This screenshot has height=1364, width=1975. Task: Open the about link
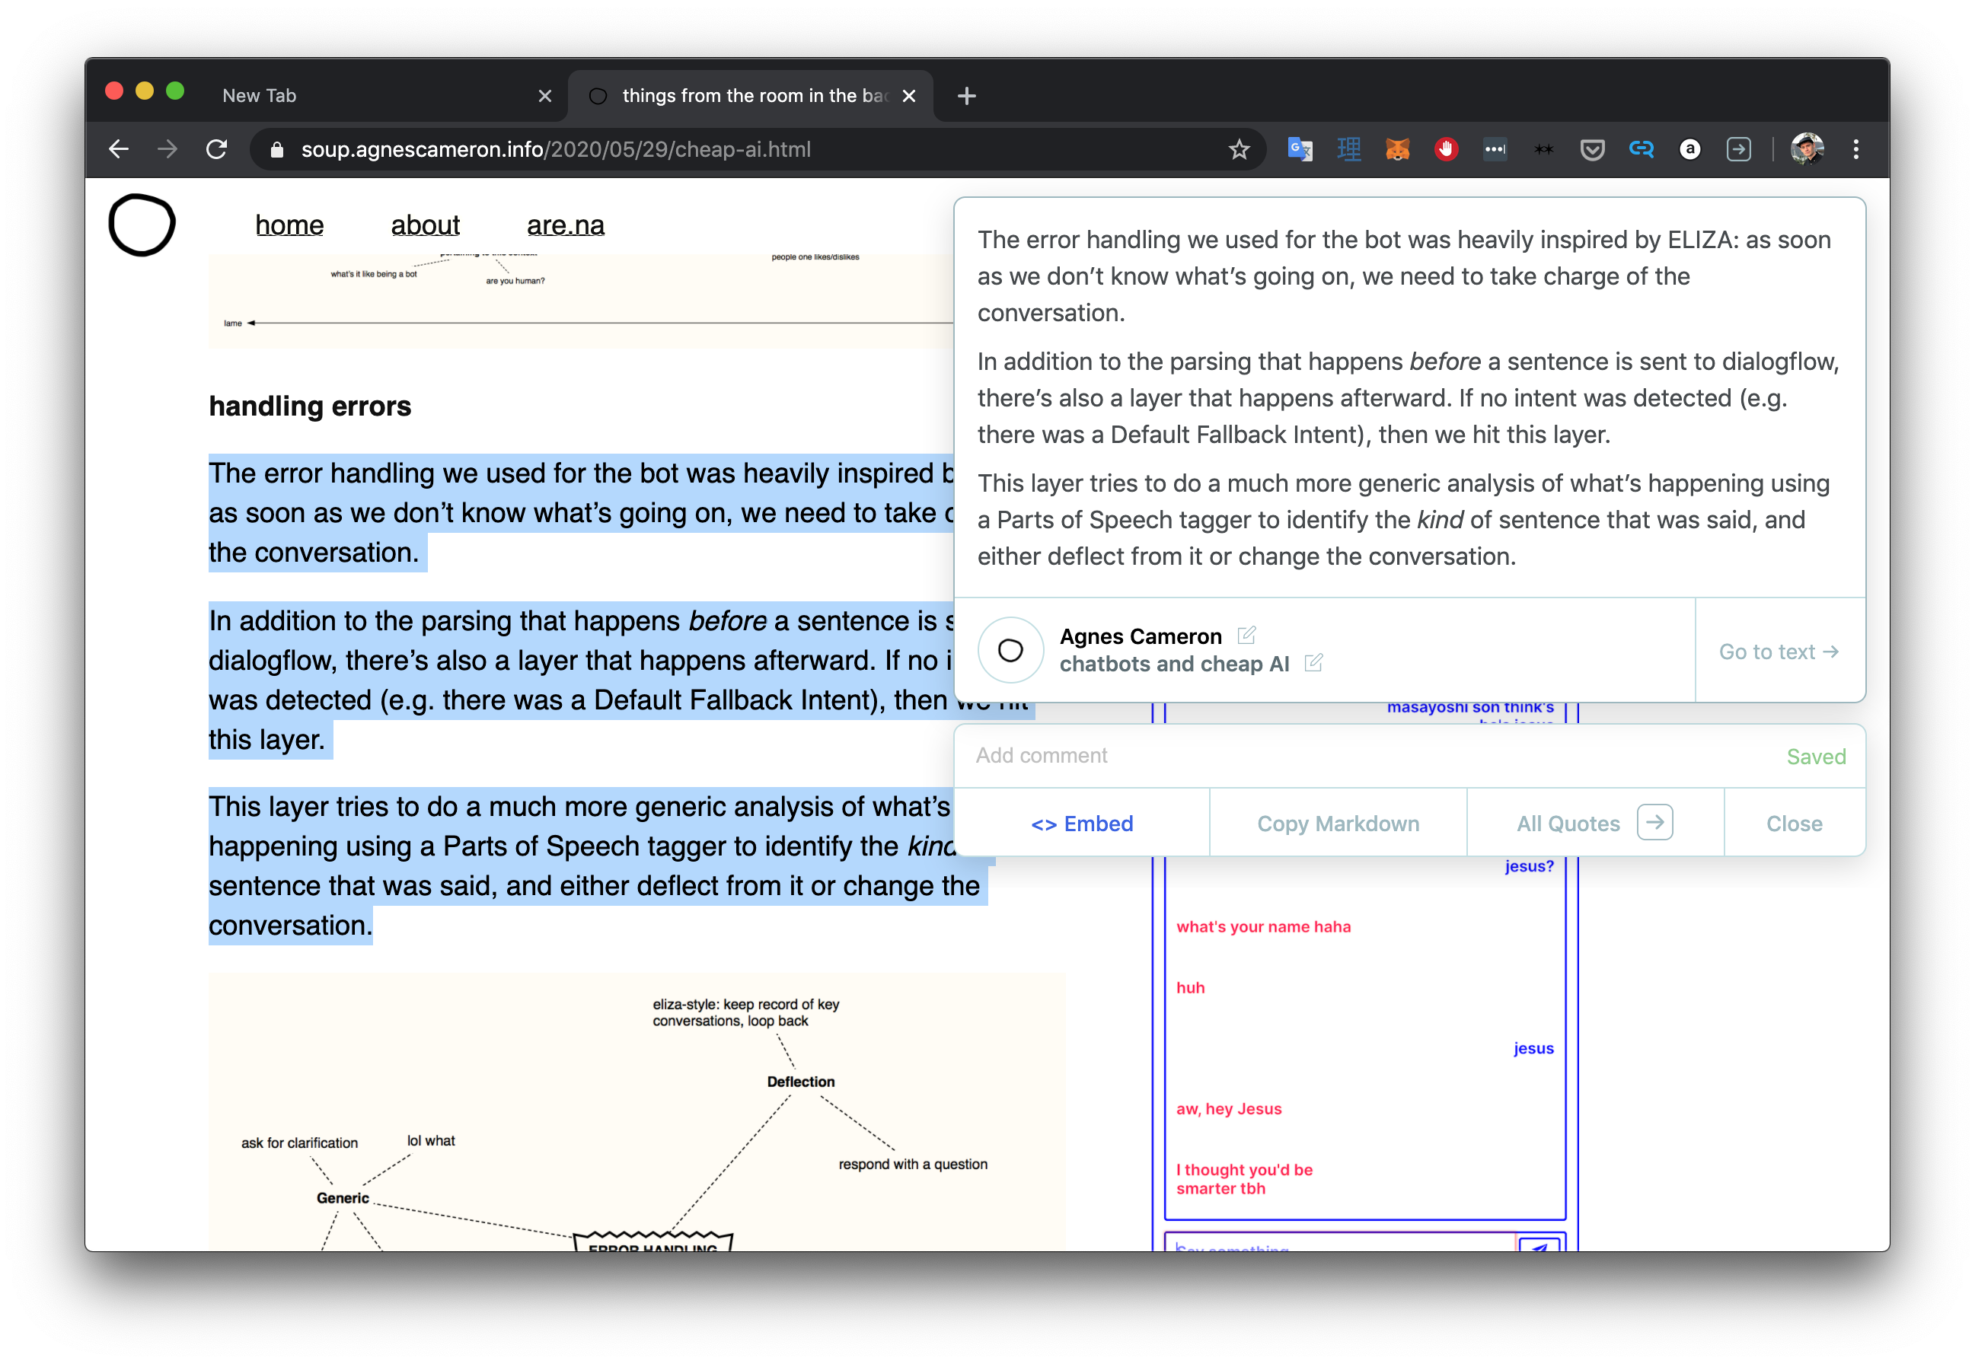click(x=425, y=225)
